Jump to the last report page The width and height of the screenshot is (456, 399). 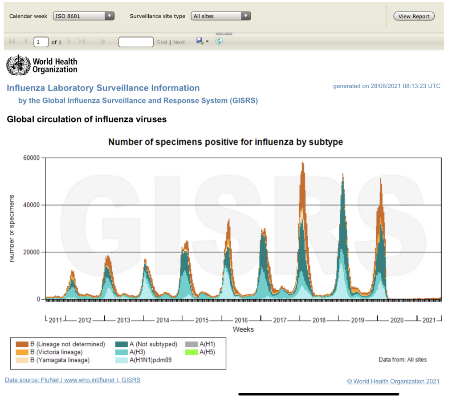81,41
